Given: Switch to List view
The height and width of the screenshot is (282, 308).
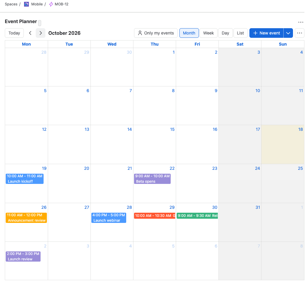Looking at the screenshot, I should coord(240,33).
